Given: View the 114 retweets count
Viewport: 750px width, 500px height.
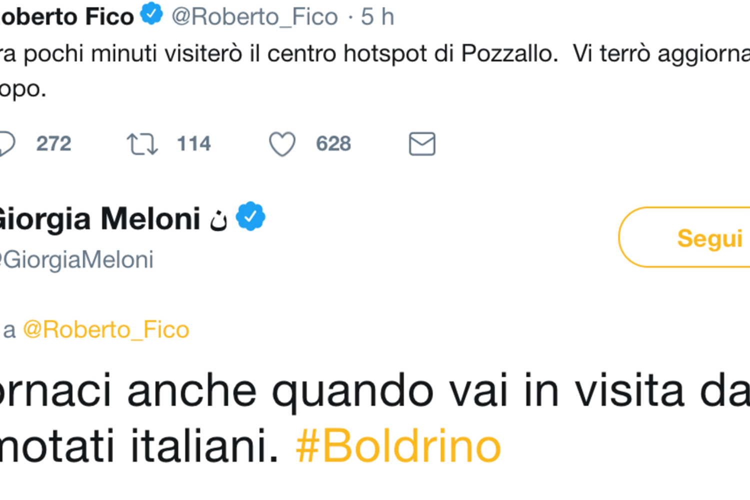Looking at the screenshot, I should [194, 144].
